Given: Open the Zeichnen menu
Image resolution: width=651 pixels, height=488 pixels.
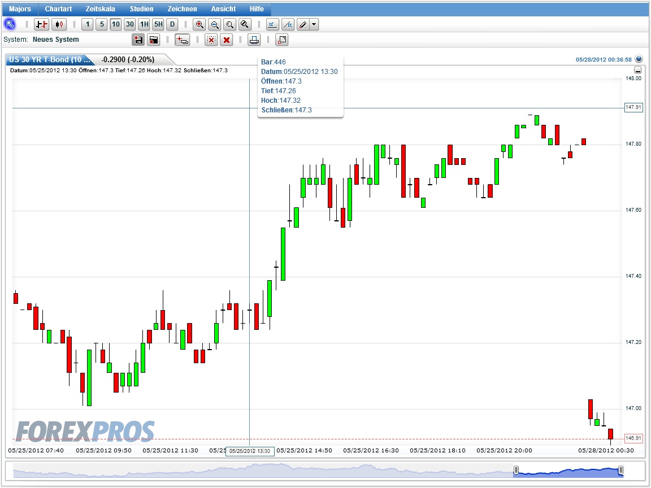Looking at the screenshot, I should [x=183, y=8].
